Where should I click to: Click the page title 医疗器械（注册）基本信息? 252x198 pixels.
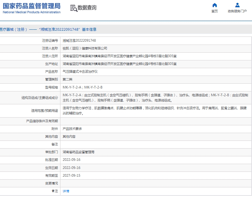point(48,29)
